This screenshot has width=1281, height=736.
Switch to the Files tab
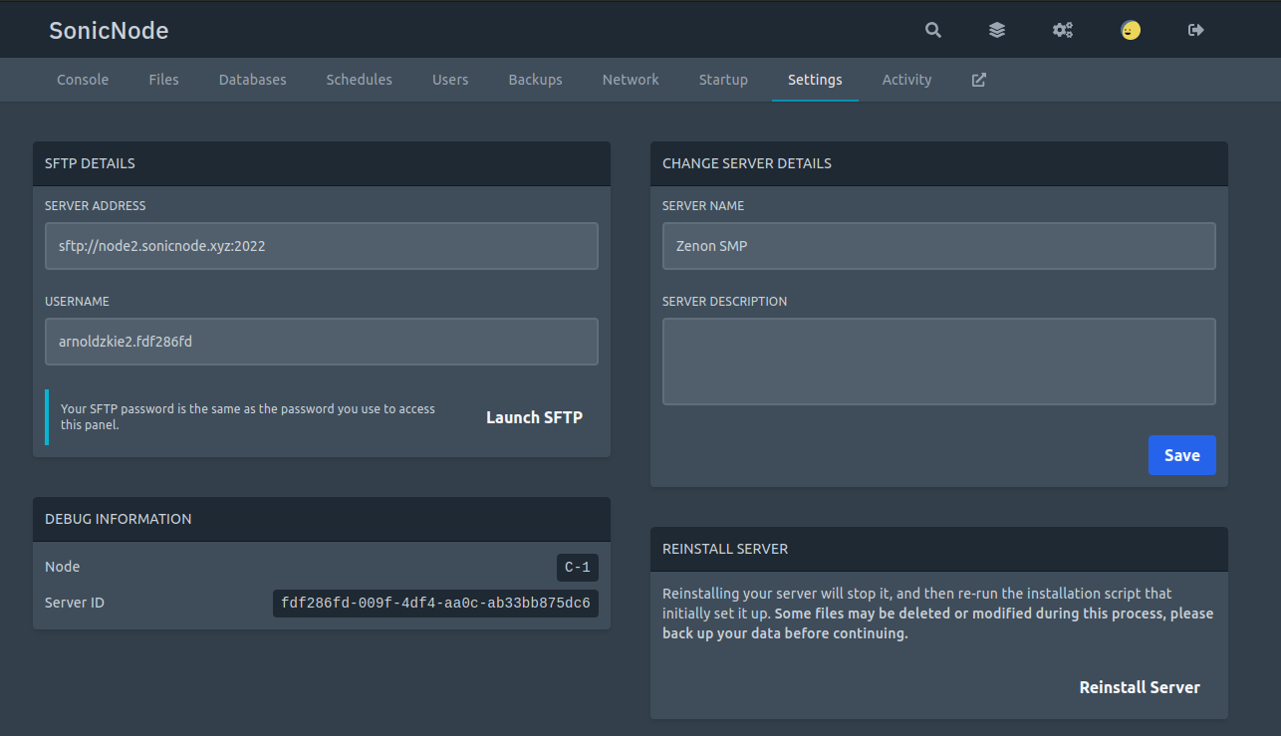(164, 80)
